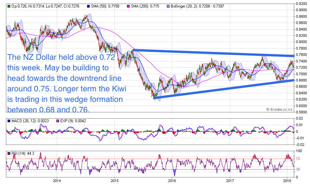The width and height of the screenshot is (310, 184).
Task: Click the 0.7600 price axis label
Action: point(301,55)
